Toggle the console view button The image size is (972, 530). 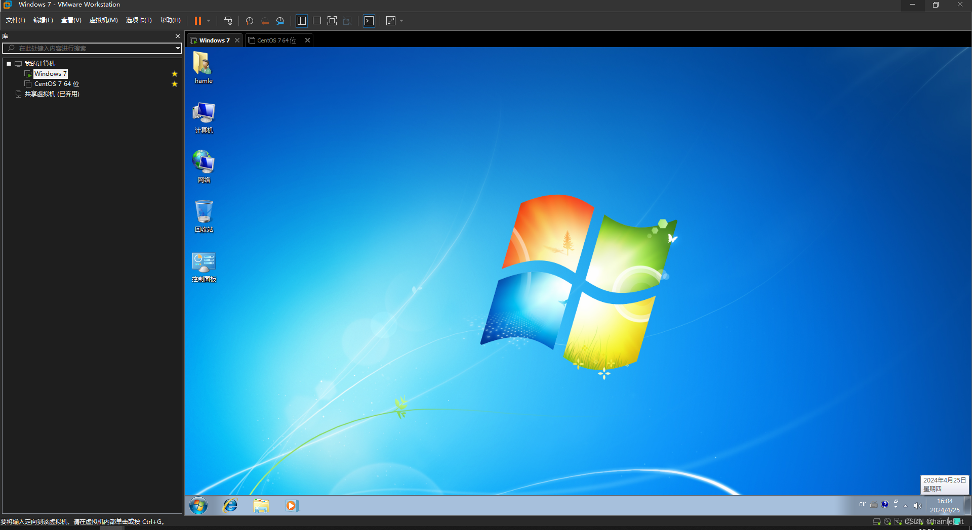point(369,21)
